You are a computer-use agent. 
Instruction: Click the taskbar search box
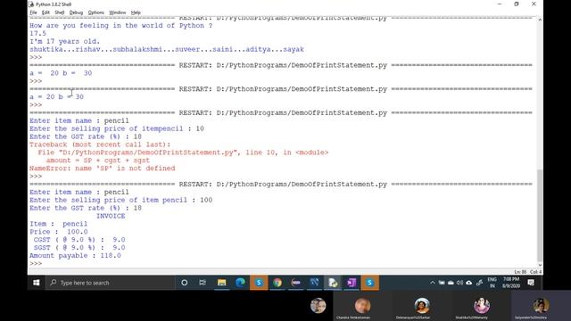pos(111,283)
